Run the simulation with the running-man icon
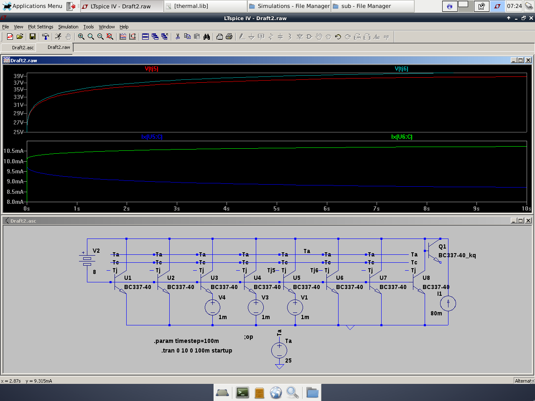Screen dimensions: 535x401 58,37
